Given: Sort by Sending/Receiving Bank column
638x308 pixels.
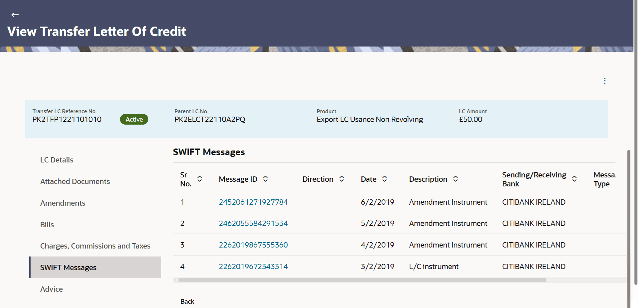Looking at the screenshot, I should pyautogui.click(x=574, y=179).
